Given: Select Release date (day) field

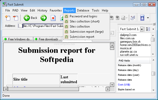Looking at the screenshot, I should (x=128, y=70).
